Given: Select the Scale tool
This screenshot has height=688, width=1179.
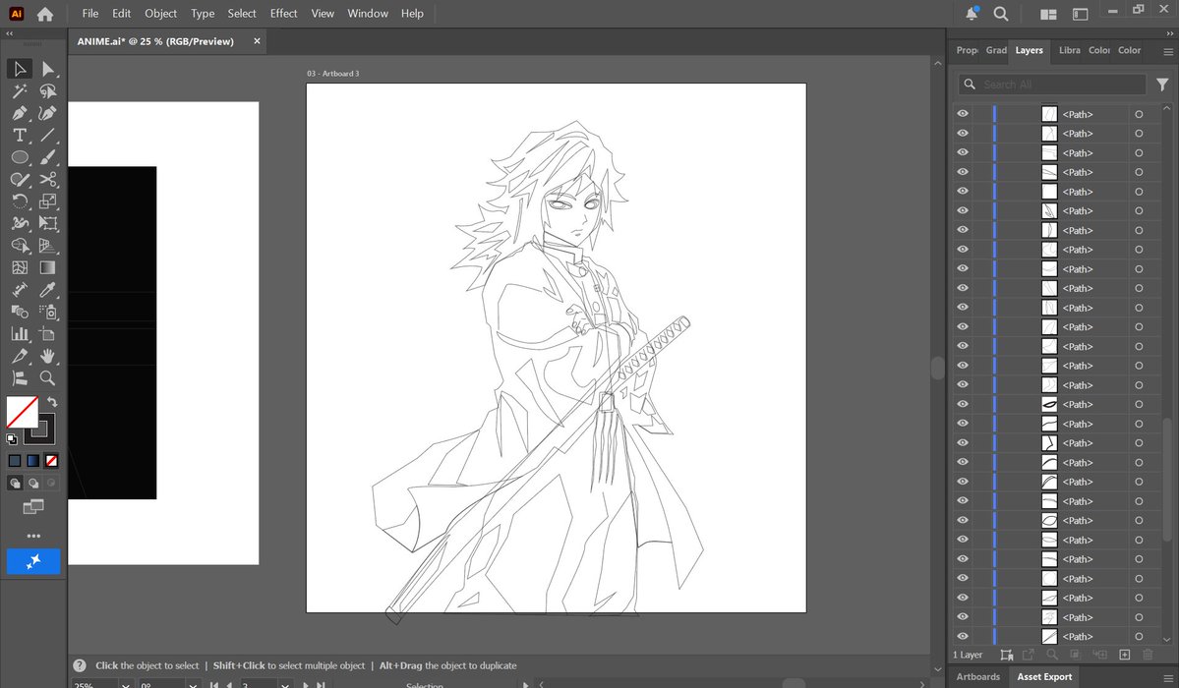Looking at the screenshot, I should point(48,201).
